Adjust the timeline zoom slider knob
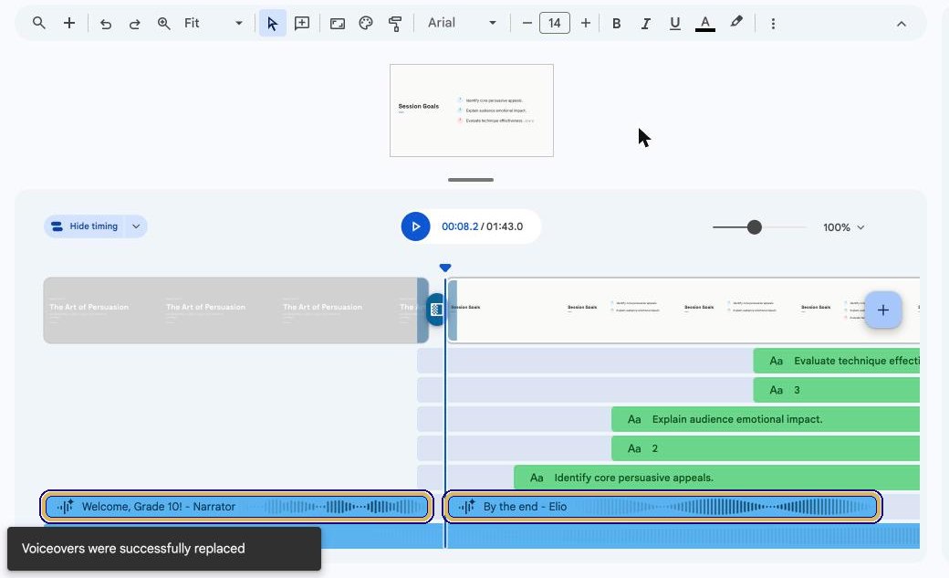The image size is (949, 578). click(x=754, y=227)
